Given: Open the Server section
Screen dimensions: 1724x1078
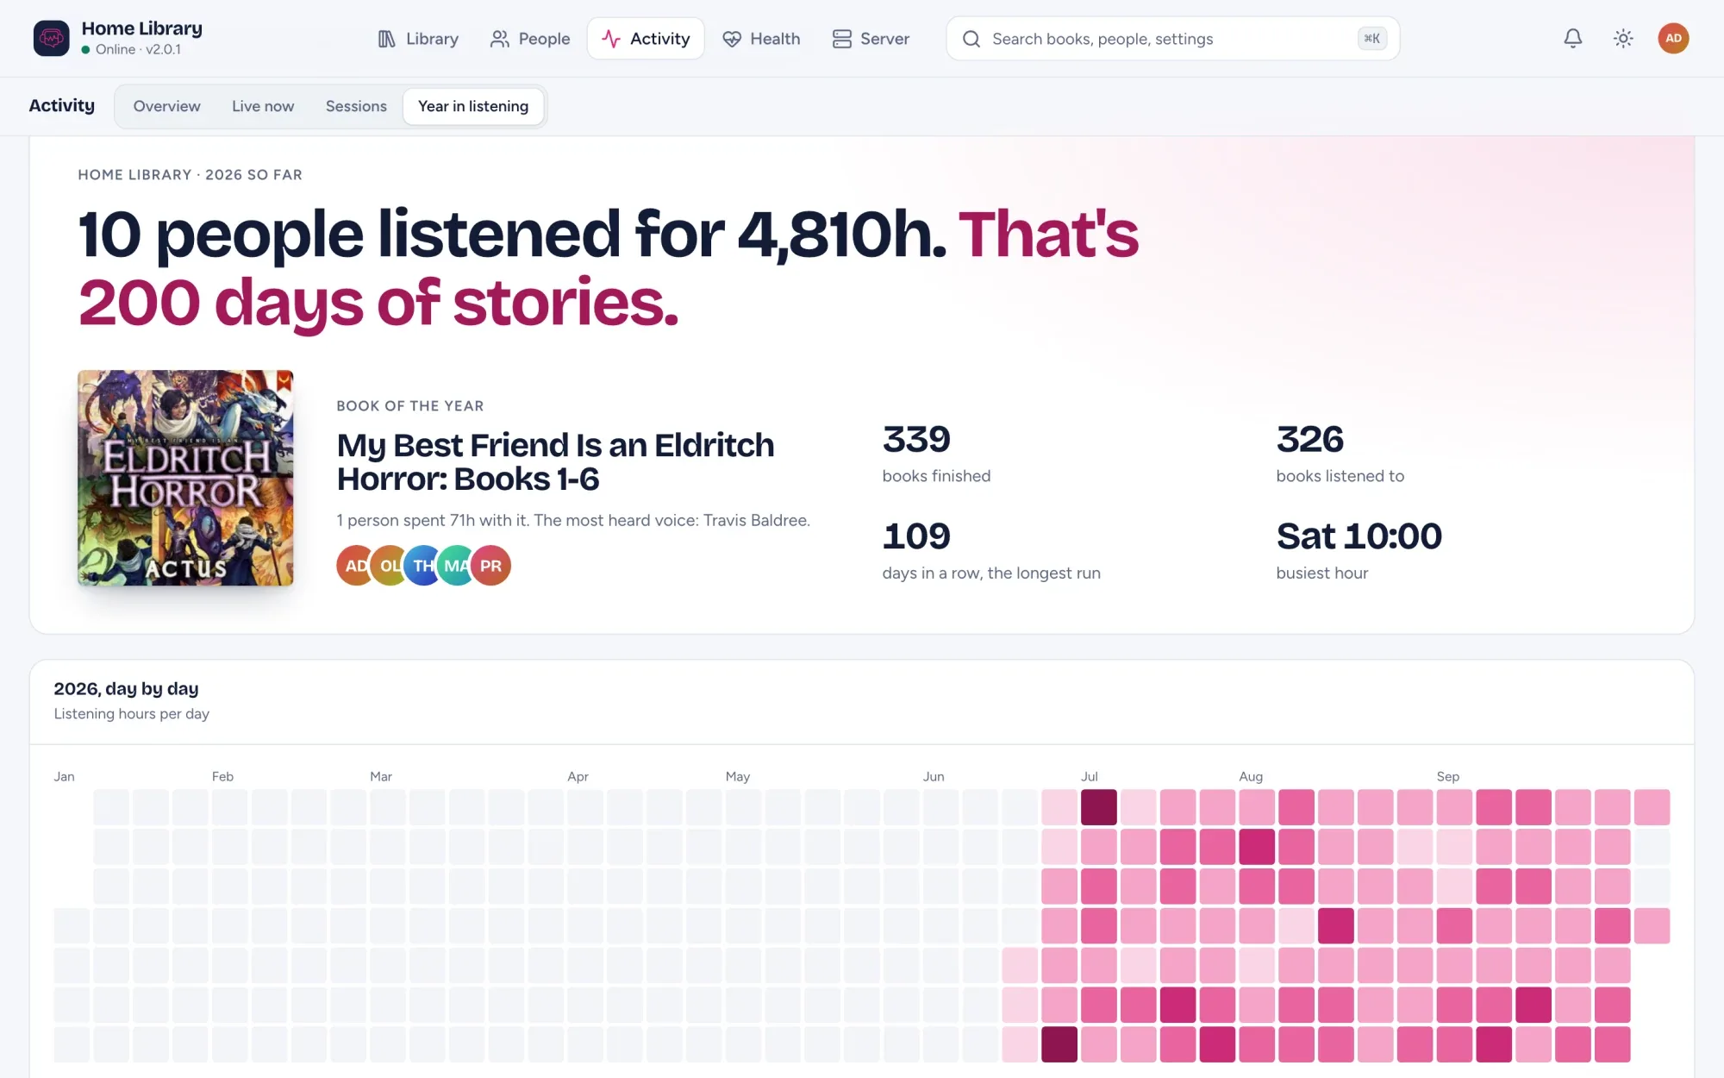Looking at the screenshot, I should click(x=871, y=39).
